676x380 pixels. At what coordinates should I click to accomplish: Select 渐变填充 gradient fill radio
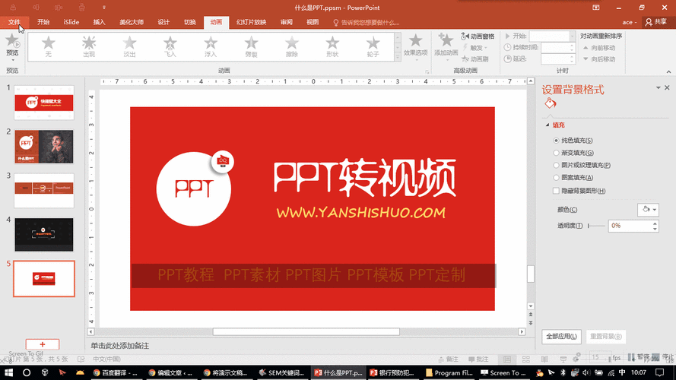[x=556, y=153]
